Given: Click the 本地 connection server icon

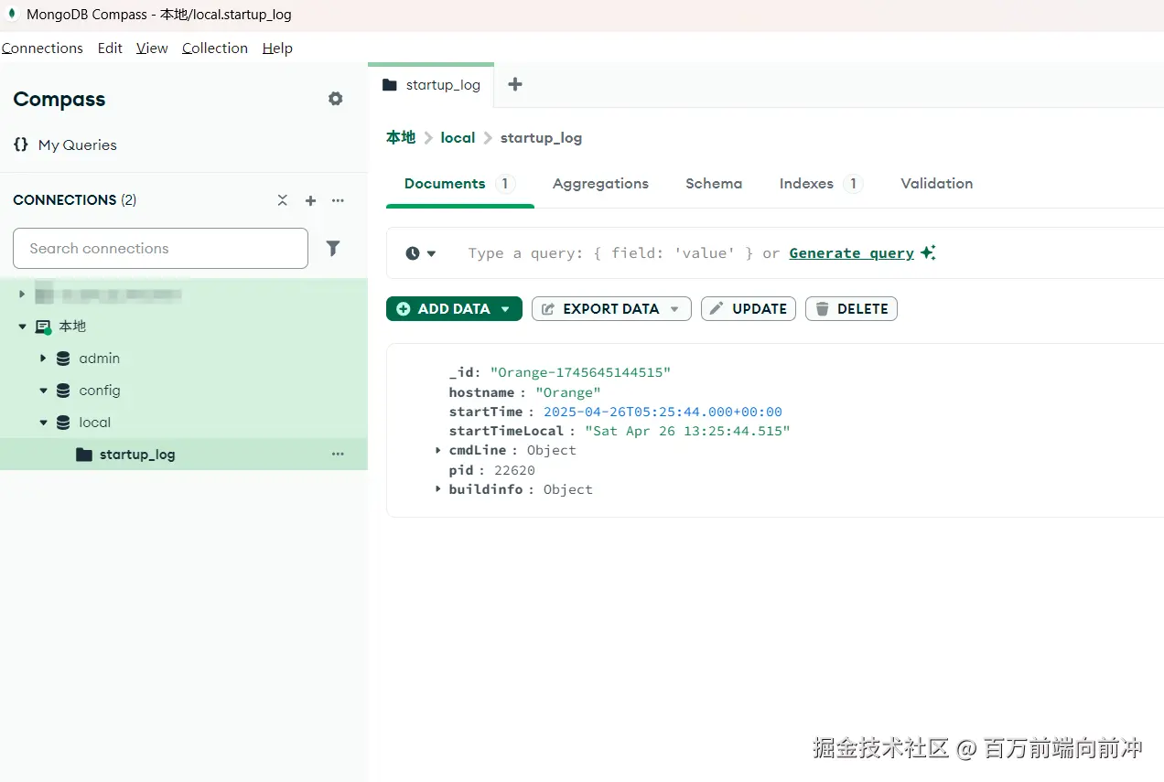Looking at the screenshot, I should coord(43,327).
